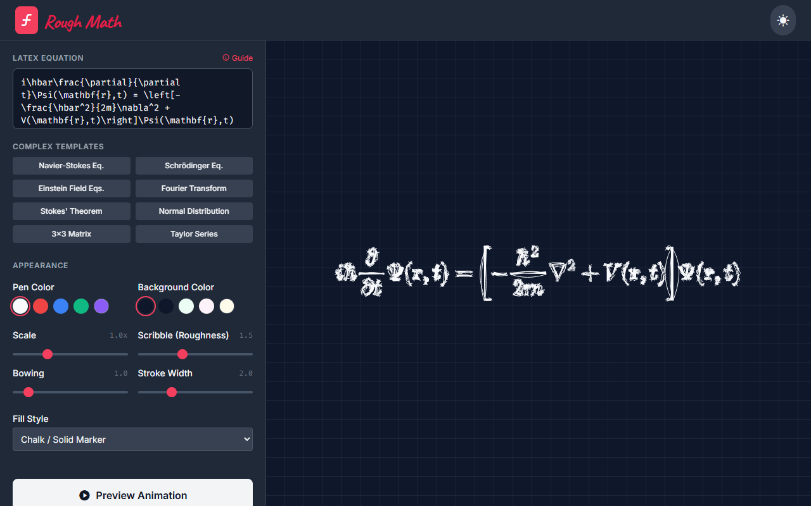Screen dimensions: 811x506
Task: Insert the Fourier Transform template
Action: coord(194,188)
